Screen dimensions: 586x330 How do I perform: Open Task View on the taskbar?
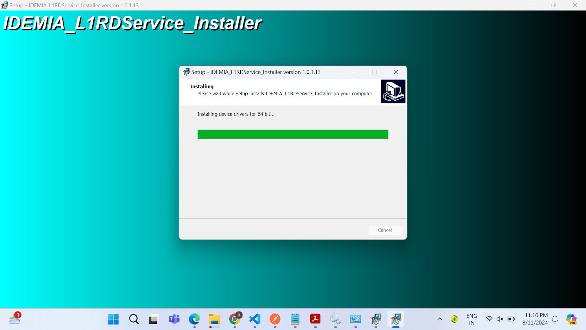tap(154, 319)
